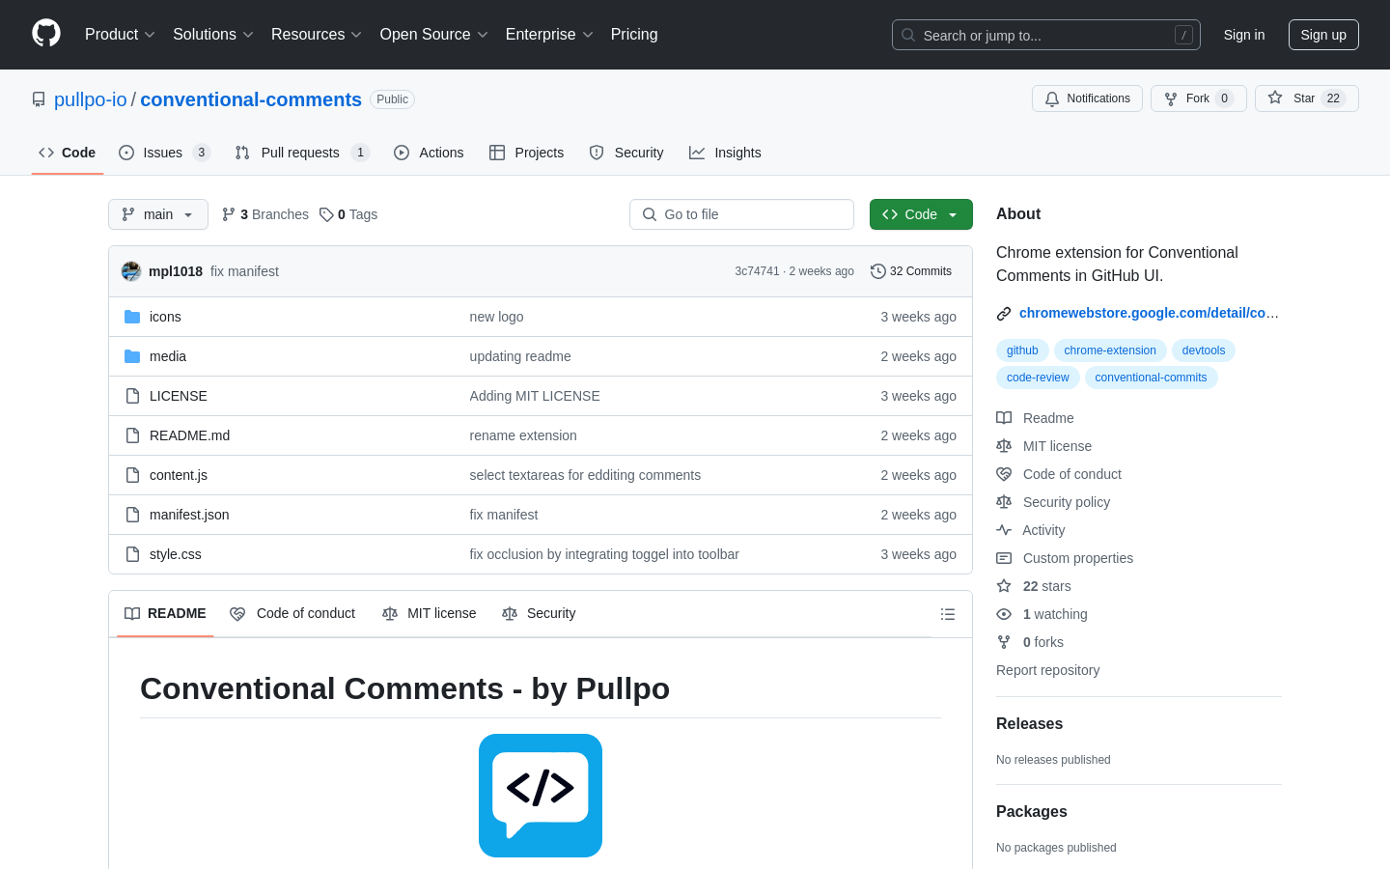
Task: Open the Pull requests tab
Action: point(302,153)
